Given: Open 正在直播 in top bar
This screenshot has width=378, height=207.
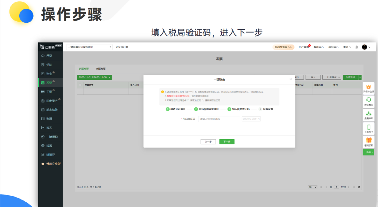Looking at the screenshot, I should [x=304, y=47].
